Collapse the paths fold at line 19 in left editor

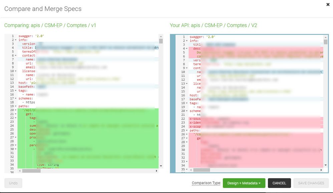point(16,106)
